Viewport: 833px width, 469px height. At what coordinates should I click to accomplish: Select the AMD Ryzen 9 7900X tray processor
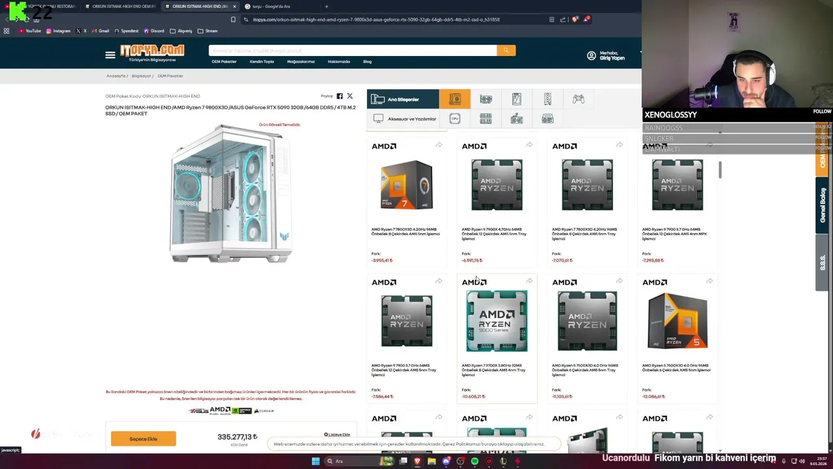[x=497, y=202]
